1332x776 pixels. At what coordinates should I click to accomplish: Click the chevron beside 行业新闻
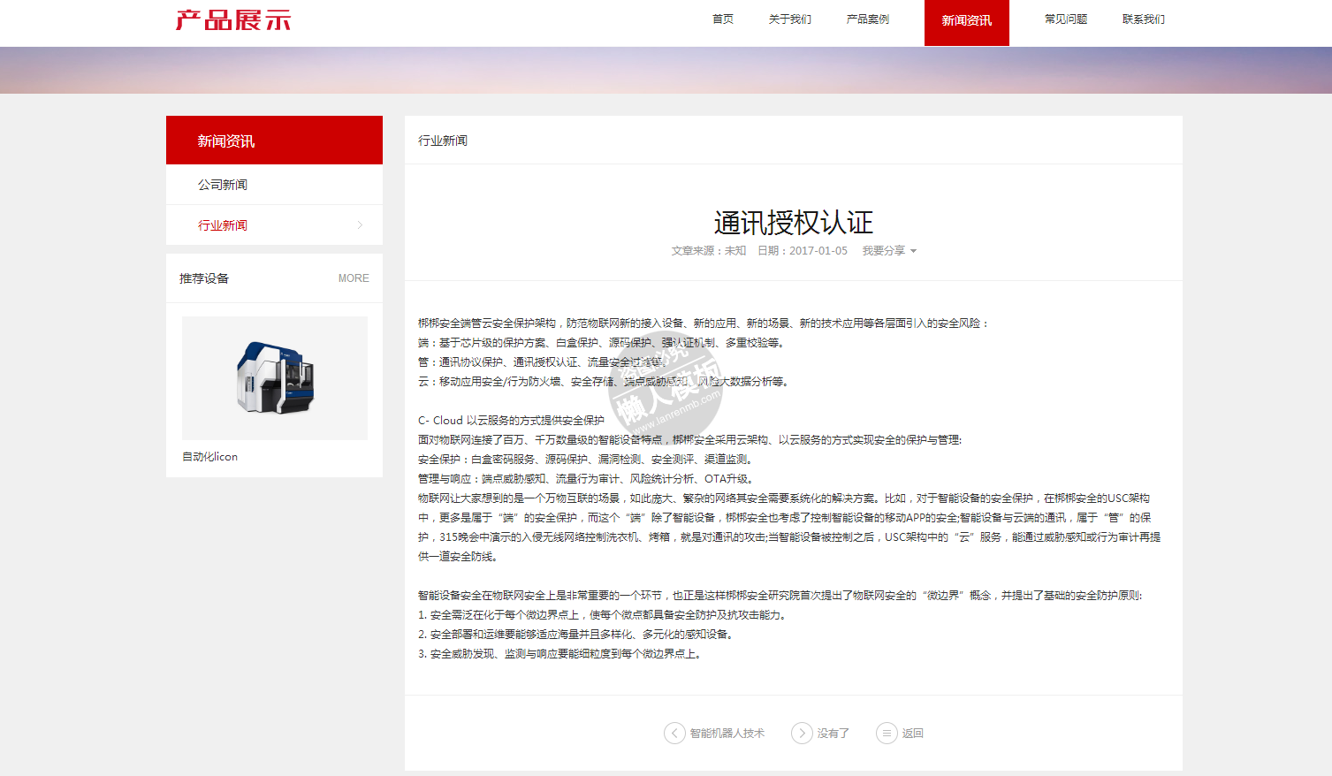[360, 225]
